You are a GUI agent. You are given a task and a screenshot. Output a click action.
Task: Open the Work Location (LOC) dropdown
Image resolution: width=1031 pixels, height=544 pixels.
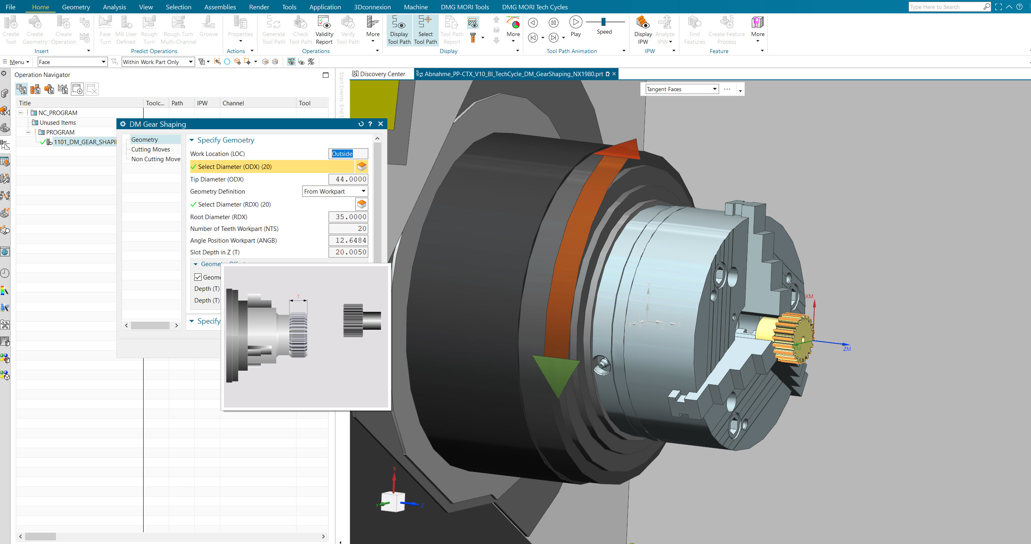click(348, 154)
